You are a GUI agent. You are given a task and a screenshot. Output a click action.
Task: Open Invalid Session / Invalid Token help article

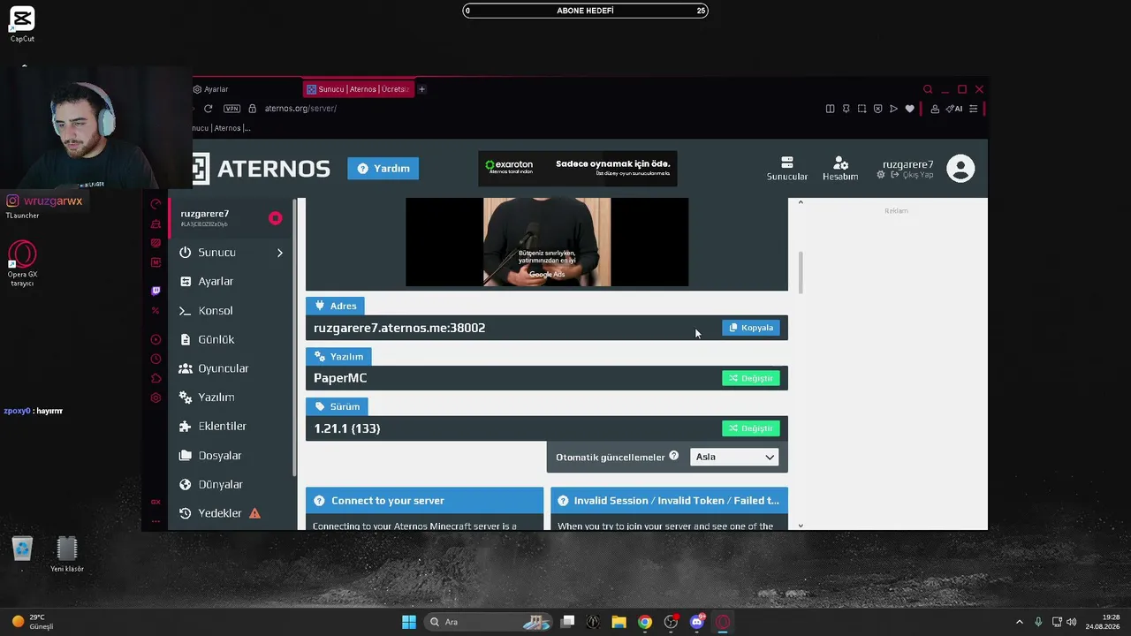[669, 500]
